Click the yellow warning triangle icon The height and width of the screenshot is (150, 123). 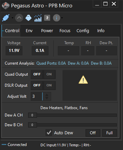83,80
